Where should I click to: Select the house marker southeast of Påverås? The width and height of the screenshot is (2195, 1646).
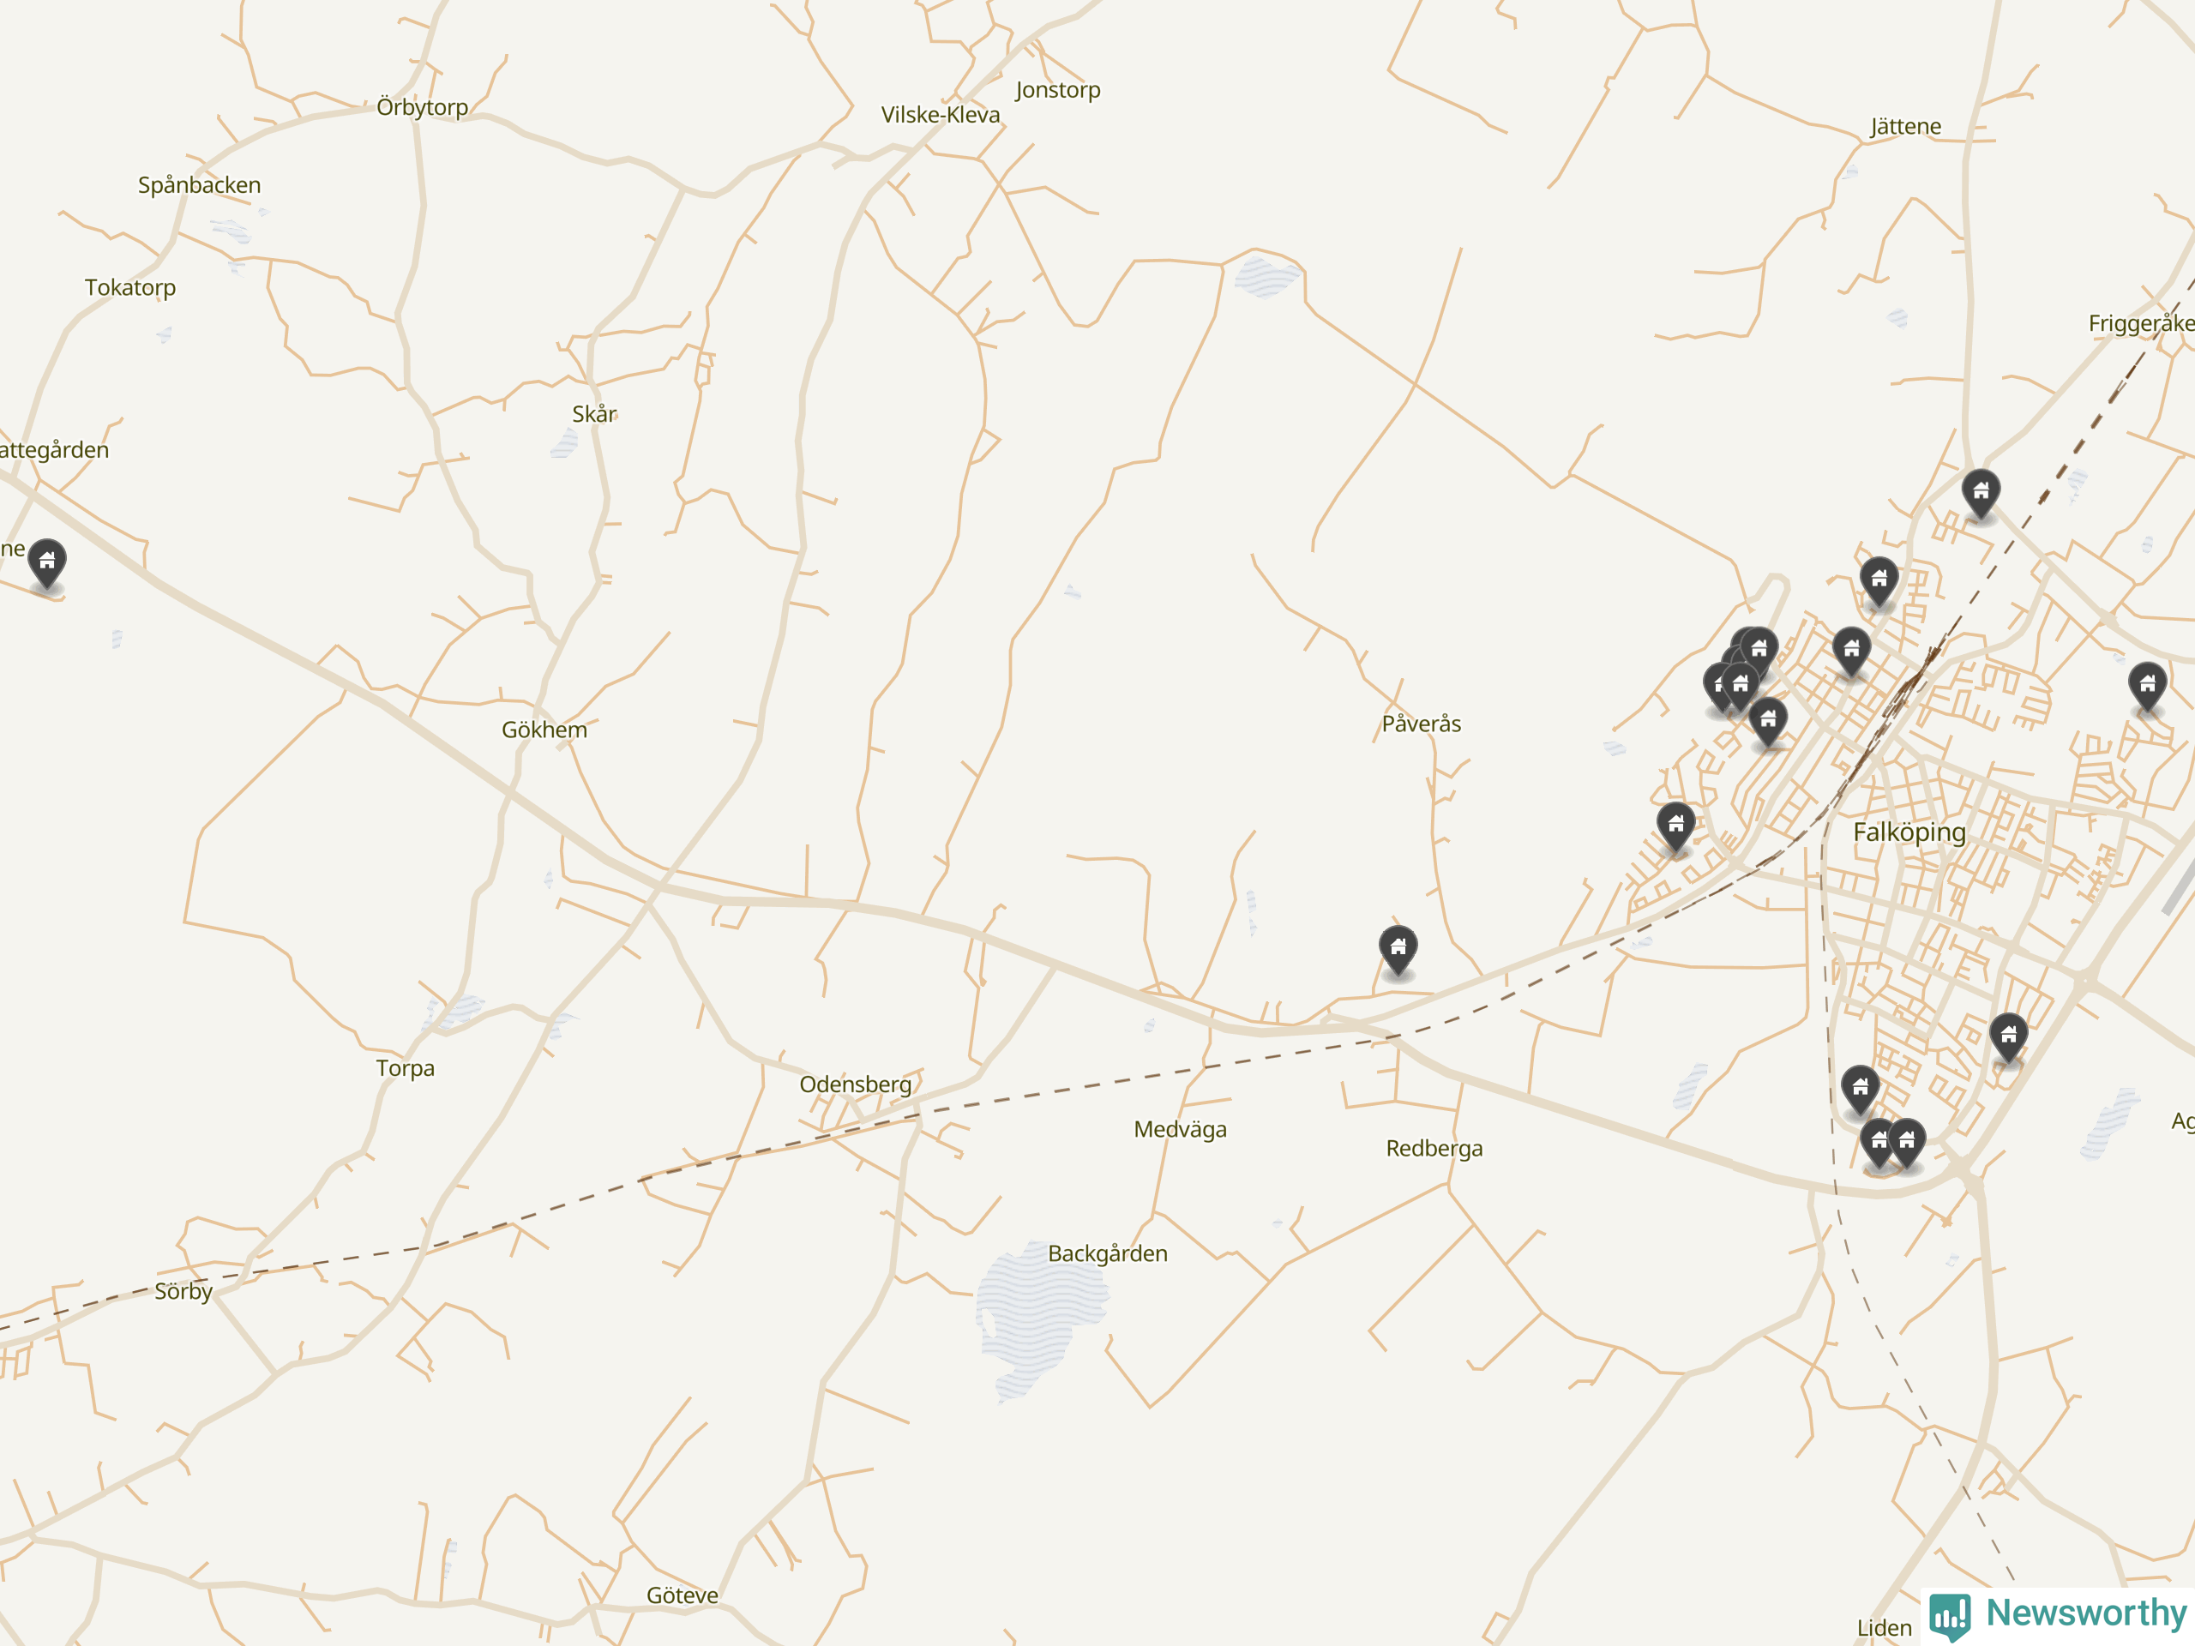[x=1398, y=950]
